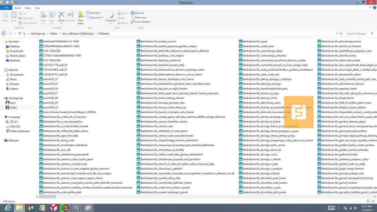This screenshot has width=377, height=212.
Task: Click Select all in the ribbon
Action: [x=139, y=13]
